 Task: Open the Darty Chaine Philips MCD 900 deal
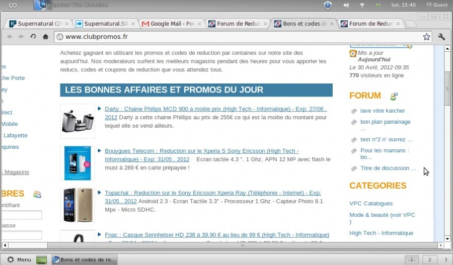coord(215,109)
